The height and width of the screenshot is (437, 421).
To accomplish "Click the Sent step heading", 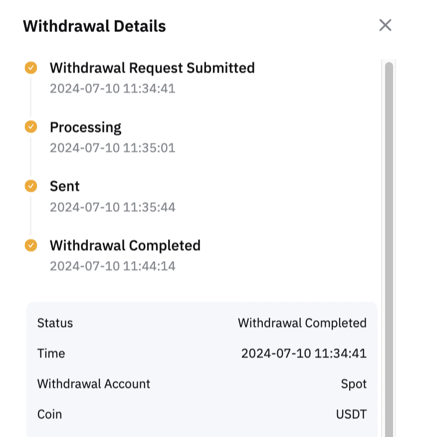I will 65,186.
